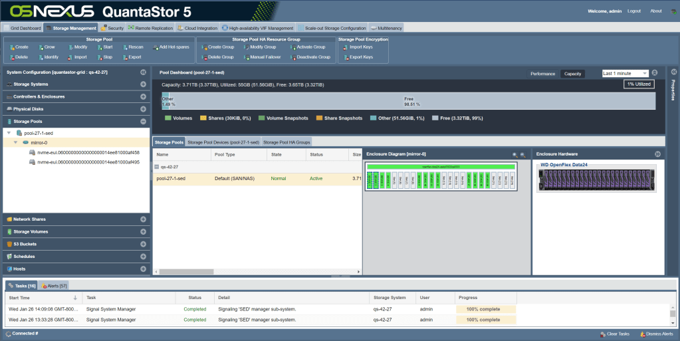Click the Import pool toolbar button
This screenshot has width=680, height=341.
tap(77, 57)
